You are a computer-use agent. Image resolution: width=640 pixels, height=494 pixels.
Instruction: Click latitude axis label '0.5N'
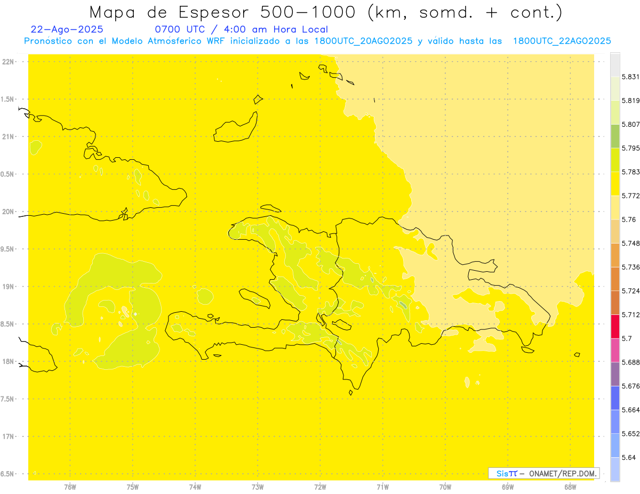point(7,174)
